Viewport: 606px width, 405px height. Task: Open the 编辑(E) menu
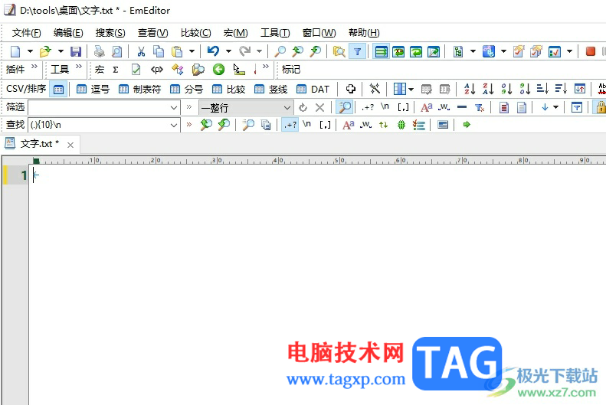click(68, 33)
